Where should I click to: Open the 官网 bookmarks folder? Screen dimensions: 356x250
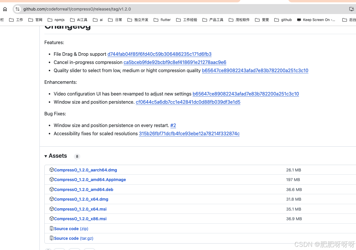tap(35, 20)
